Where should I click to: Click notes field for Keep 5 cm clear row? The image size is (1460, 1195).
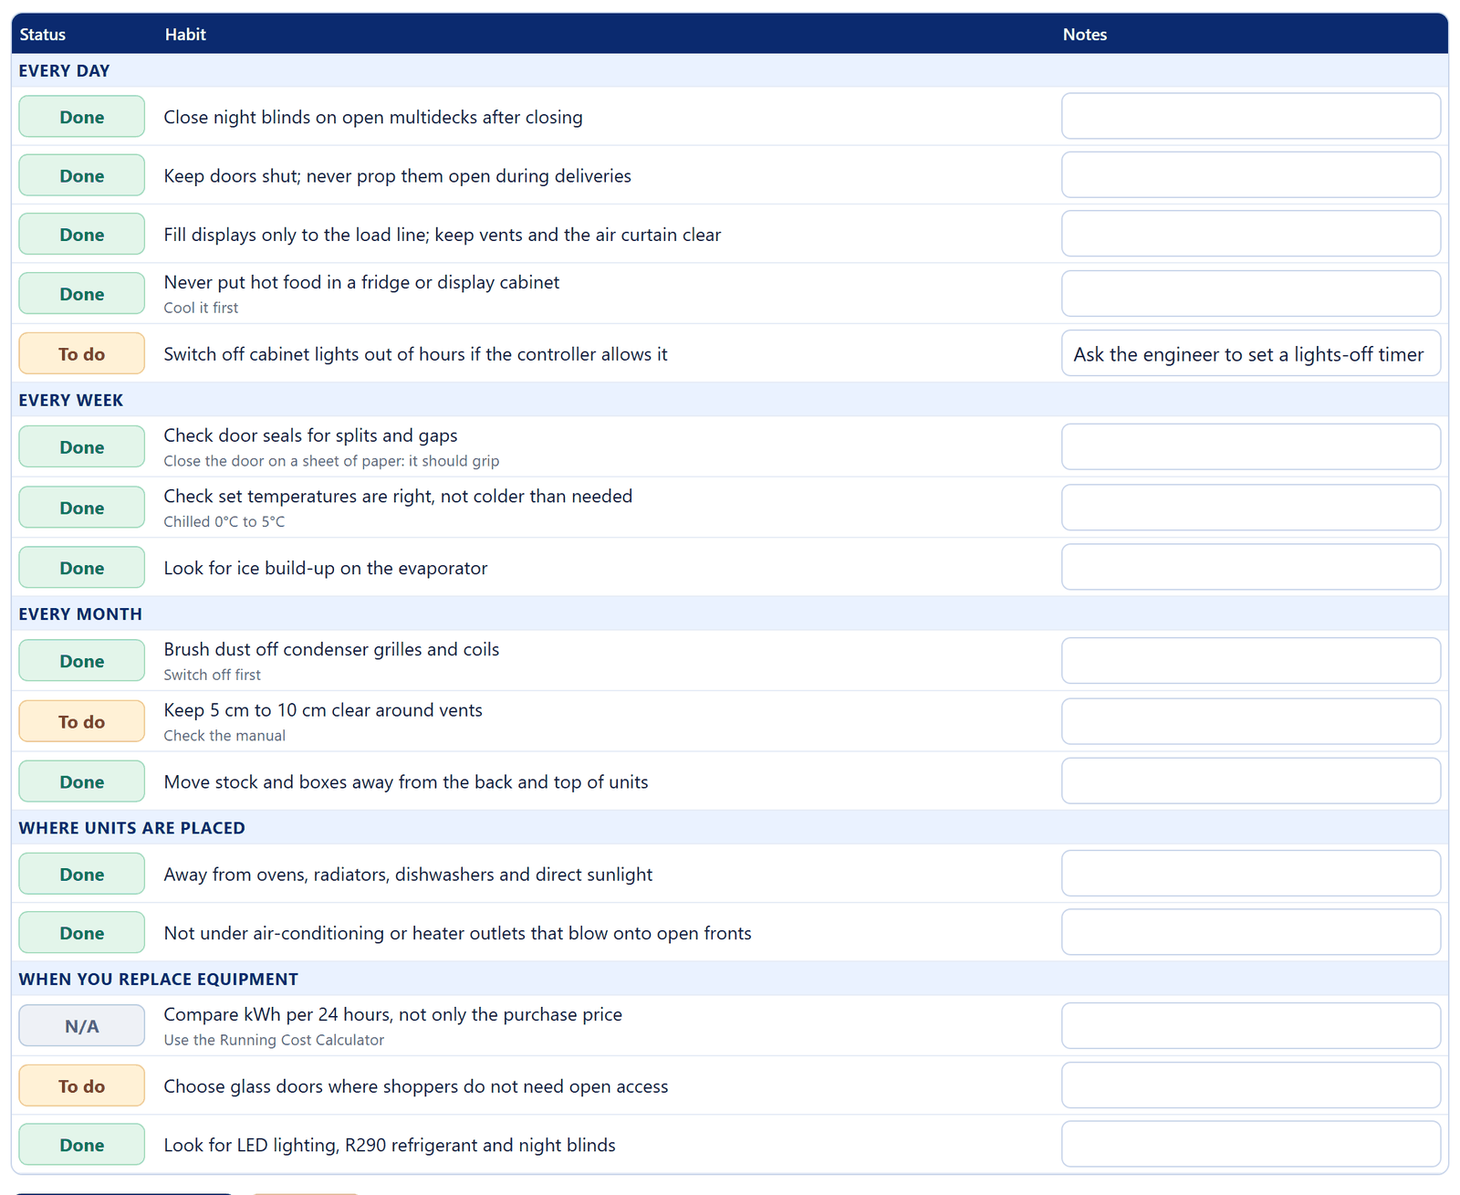1251,721
